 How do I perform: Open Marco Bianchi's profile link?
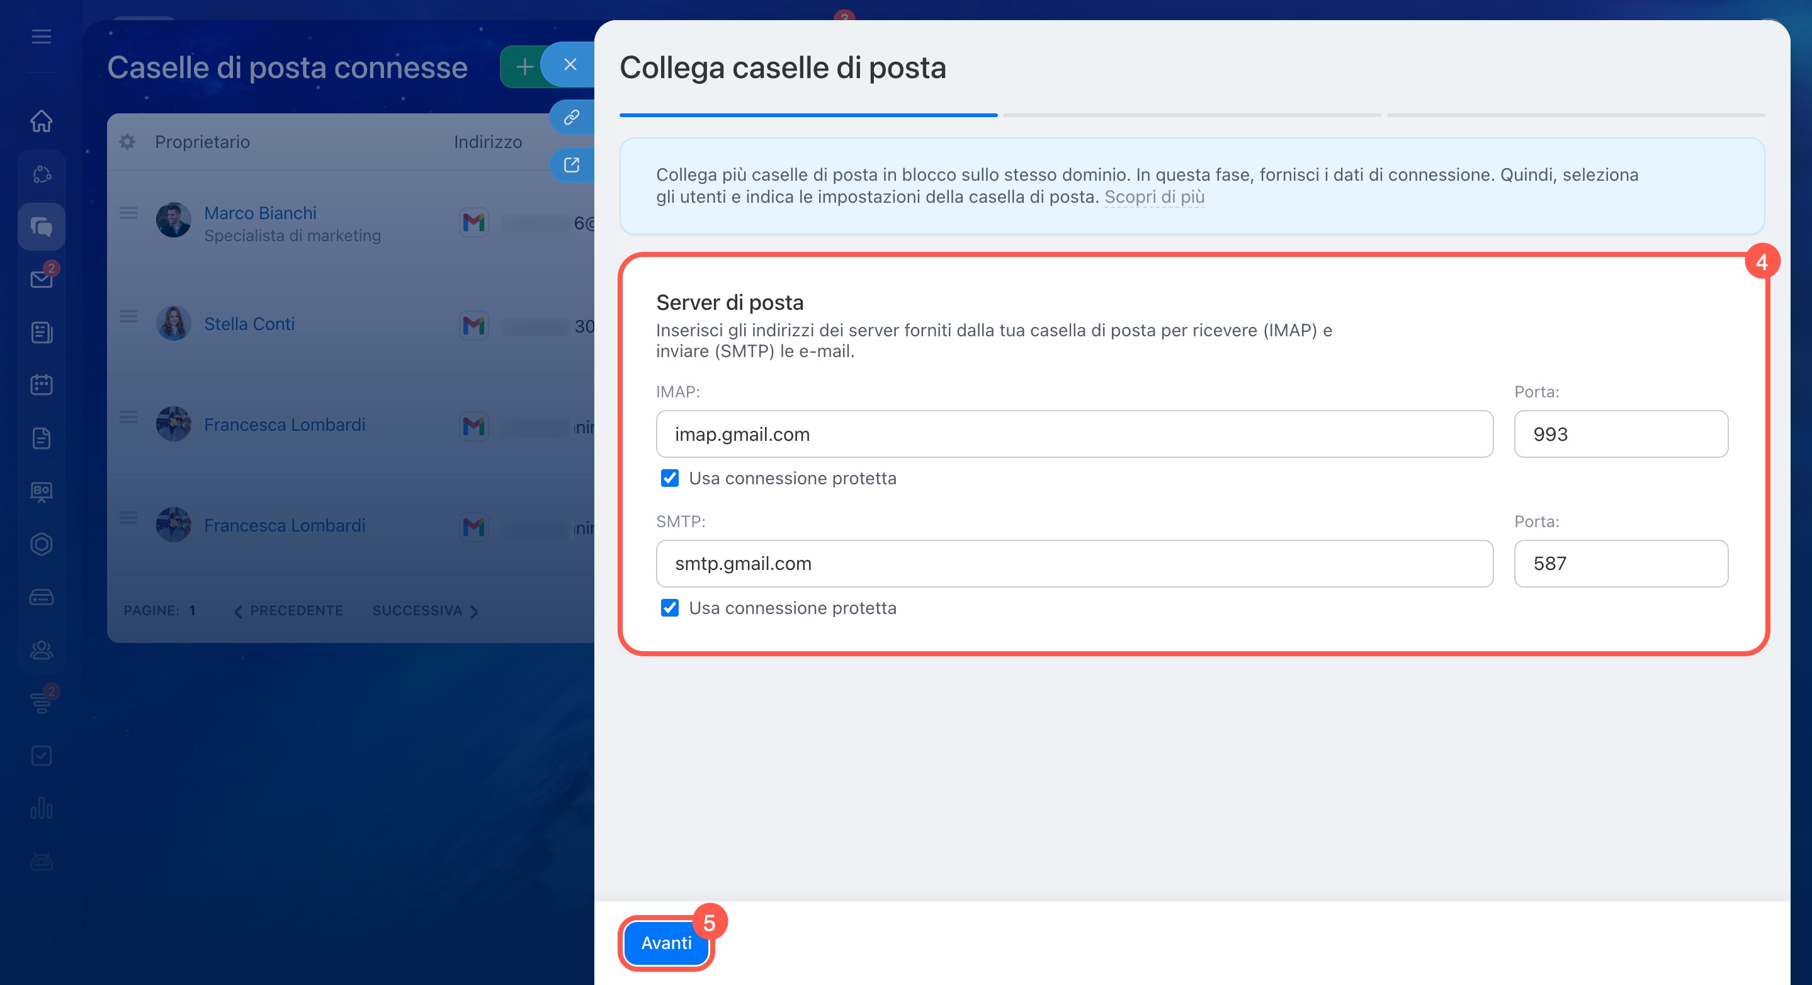click(259, 212)
